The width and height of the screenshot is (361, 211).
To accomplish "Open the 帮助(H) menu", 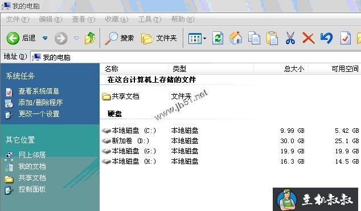I will (x=183, y=19).
